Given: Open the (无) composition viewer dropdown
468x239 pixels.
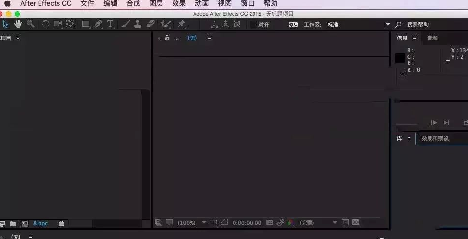Looking at the screenshot, I should pos(192,38).
